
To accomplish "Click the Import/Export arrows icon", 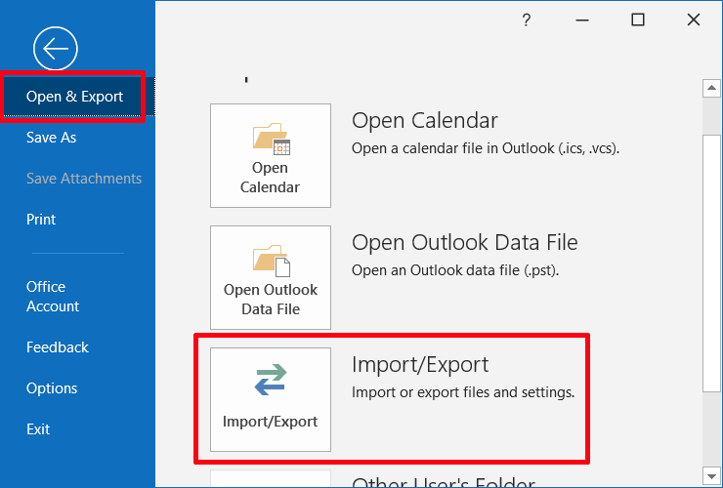I will [271, 380].
